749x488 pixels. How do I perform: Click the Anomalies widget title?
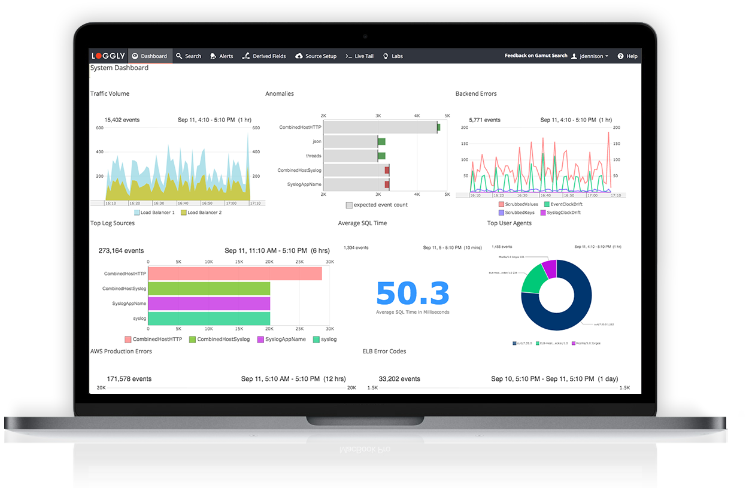tap(280, 93)
